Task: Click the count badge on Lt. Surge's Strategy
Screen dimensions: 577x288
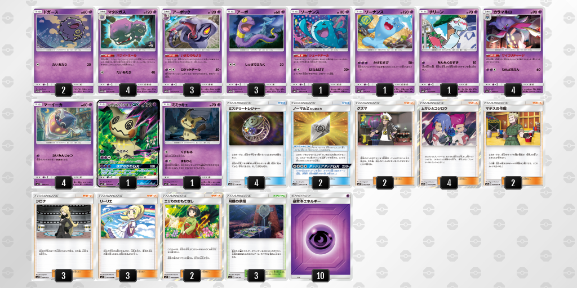Action: click(x=513, y=183)
